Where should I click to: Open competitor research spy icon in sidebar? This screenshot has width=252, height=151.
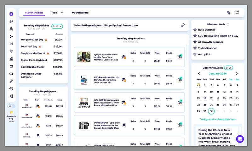click(x=11, y=29)
